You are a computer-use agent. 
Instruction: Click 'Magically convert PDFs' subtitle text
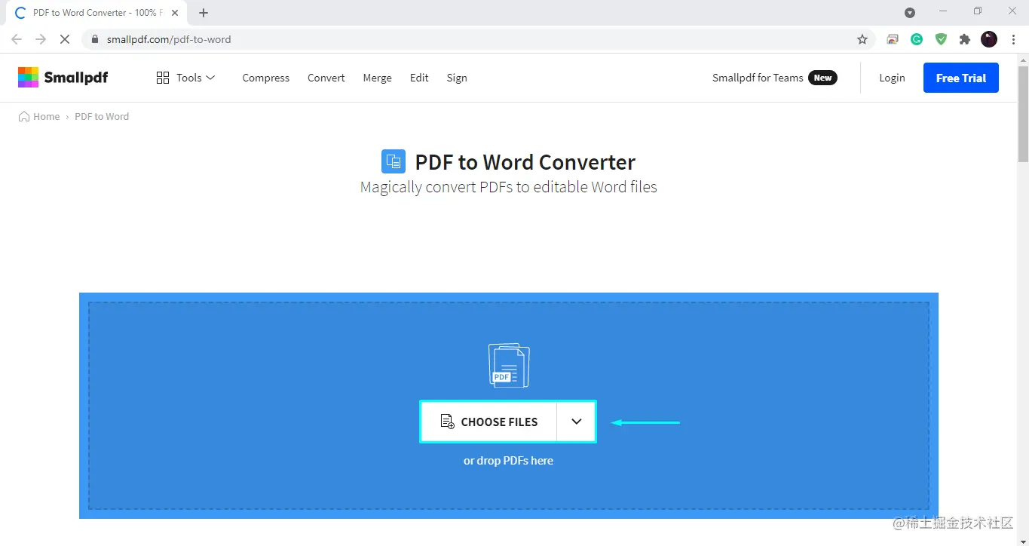(x=509, y=187)
